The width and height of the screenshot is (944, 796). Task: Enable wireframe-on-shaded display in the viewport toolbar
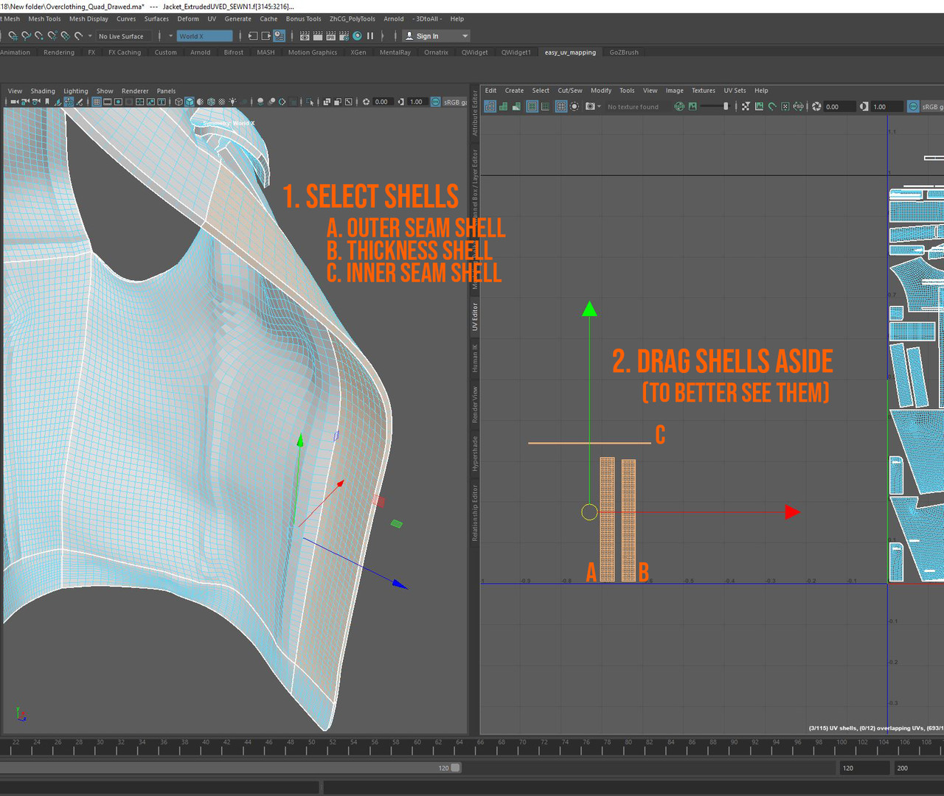(201, 102)
